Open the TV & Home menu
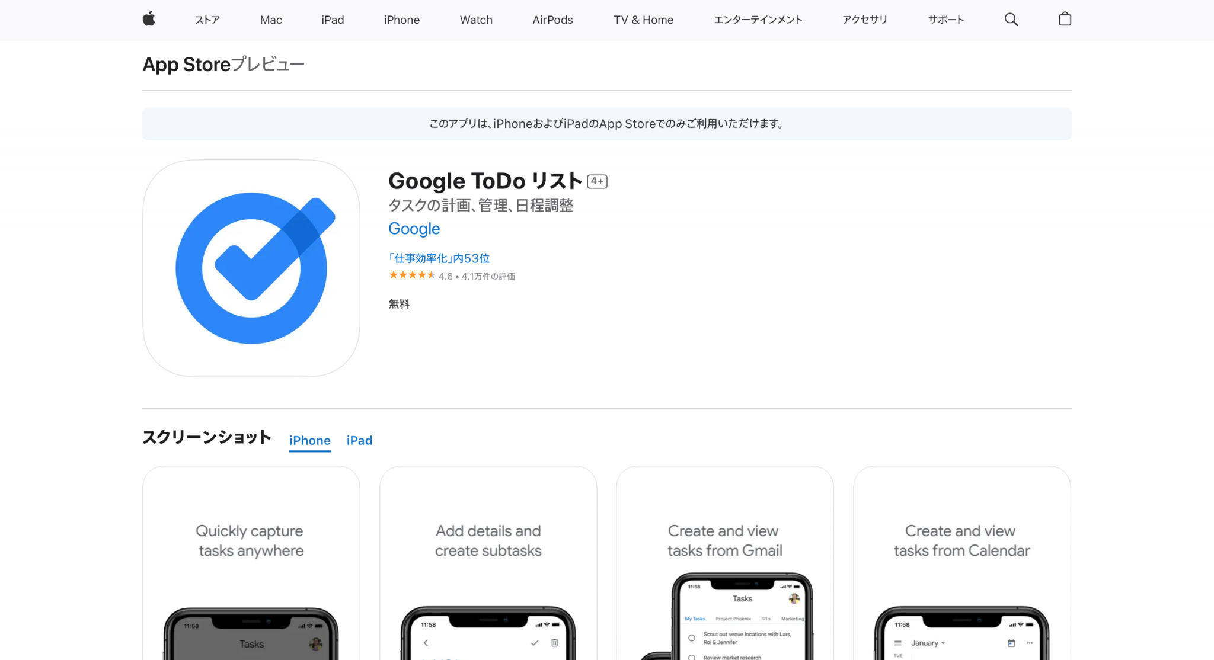 pos(643,20)
